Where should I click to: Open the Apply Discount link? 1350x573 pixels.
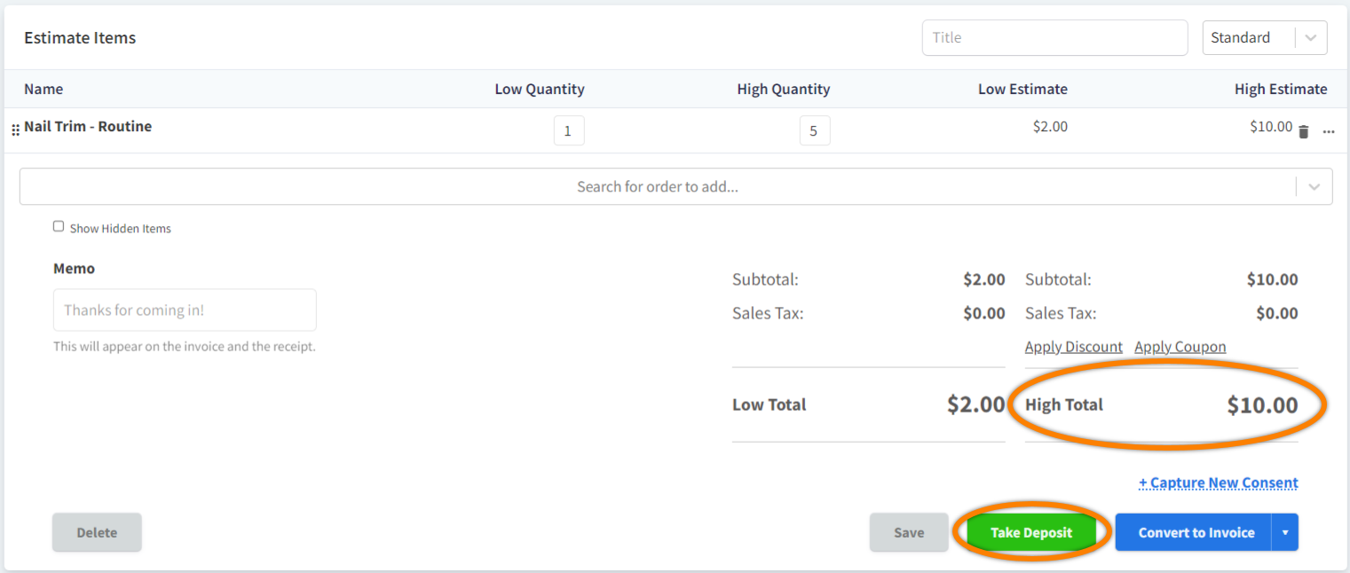pos(1073,346)
